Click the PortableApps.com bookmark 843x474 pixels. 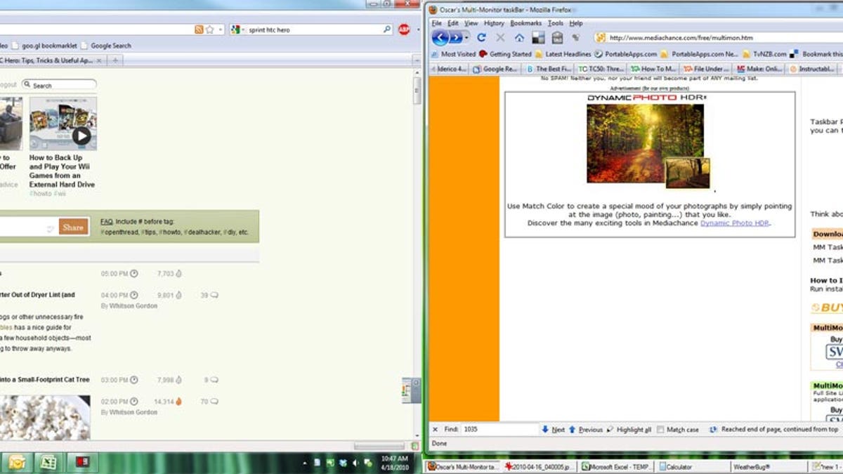pyautogui.click(x=626, y=54)
